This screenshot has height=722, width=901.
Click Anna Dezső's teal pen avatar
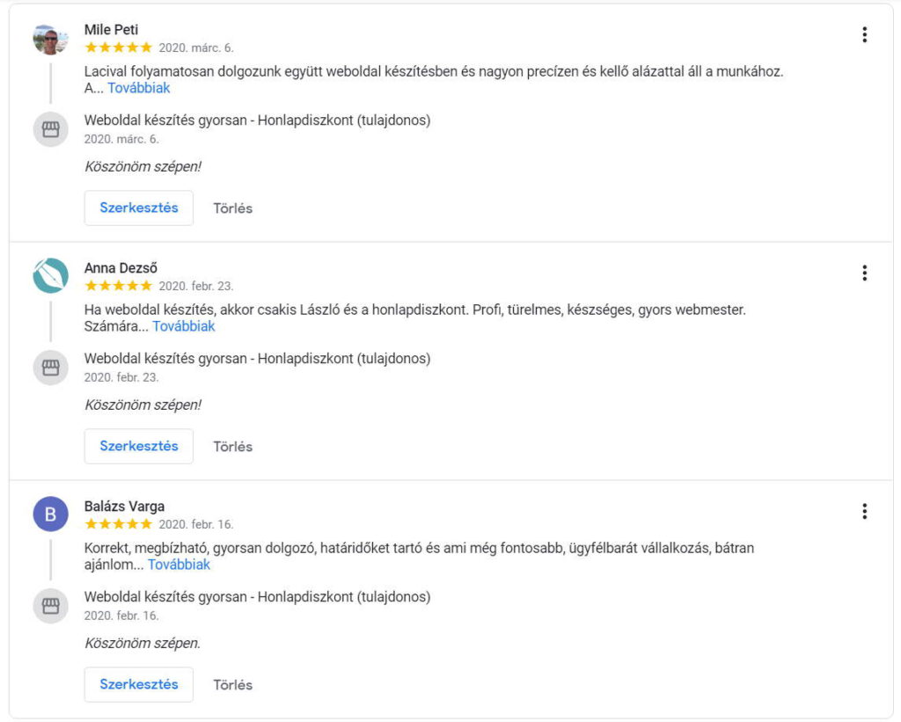pos(50,276)
